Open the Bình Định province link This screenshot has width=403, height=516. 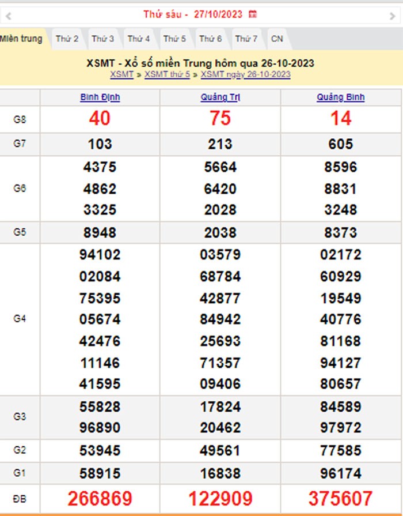pos(100,97)
